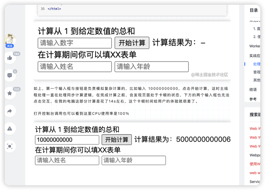Activate the screenshot capture icon
This screenshot has width=265, height=190.
(x=10, y=146)
